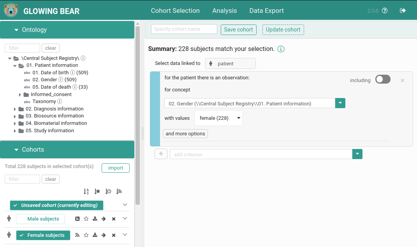Bookmark the Female subjects cohort
Viewport: 417px width, 247px height.
[86, 235]
